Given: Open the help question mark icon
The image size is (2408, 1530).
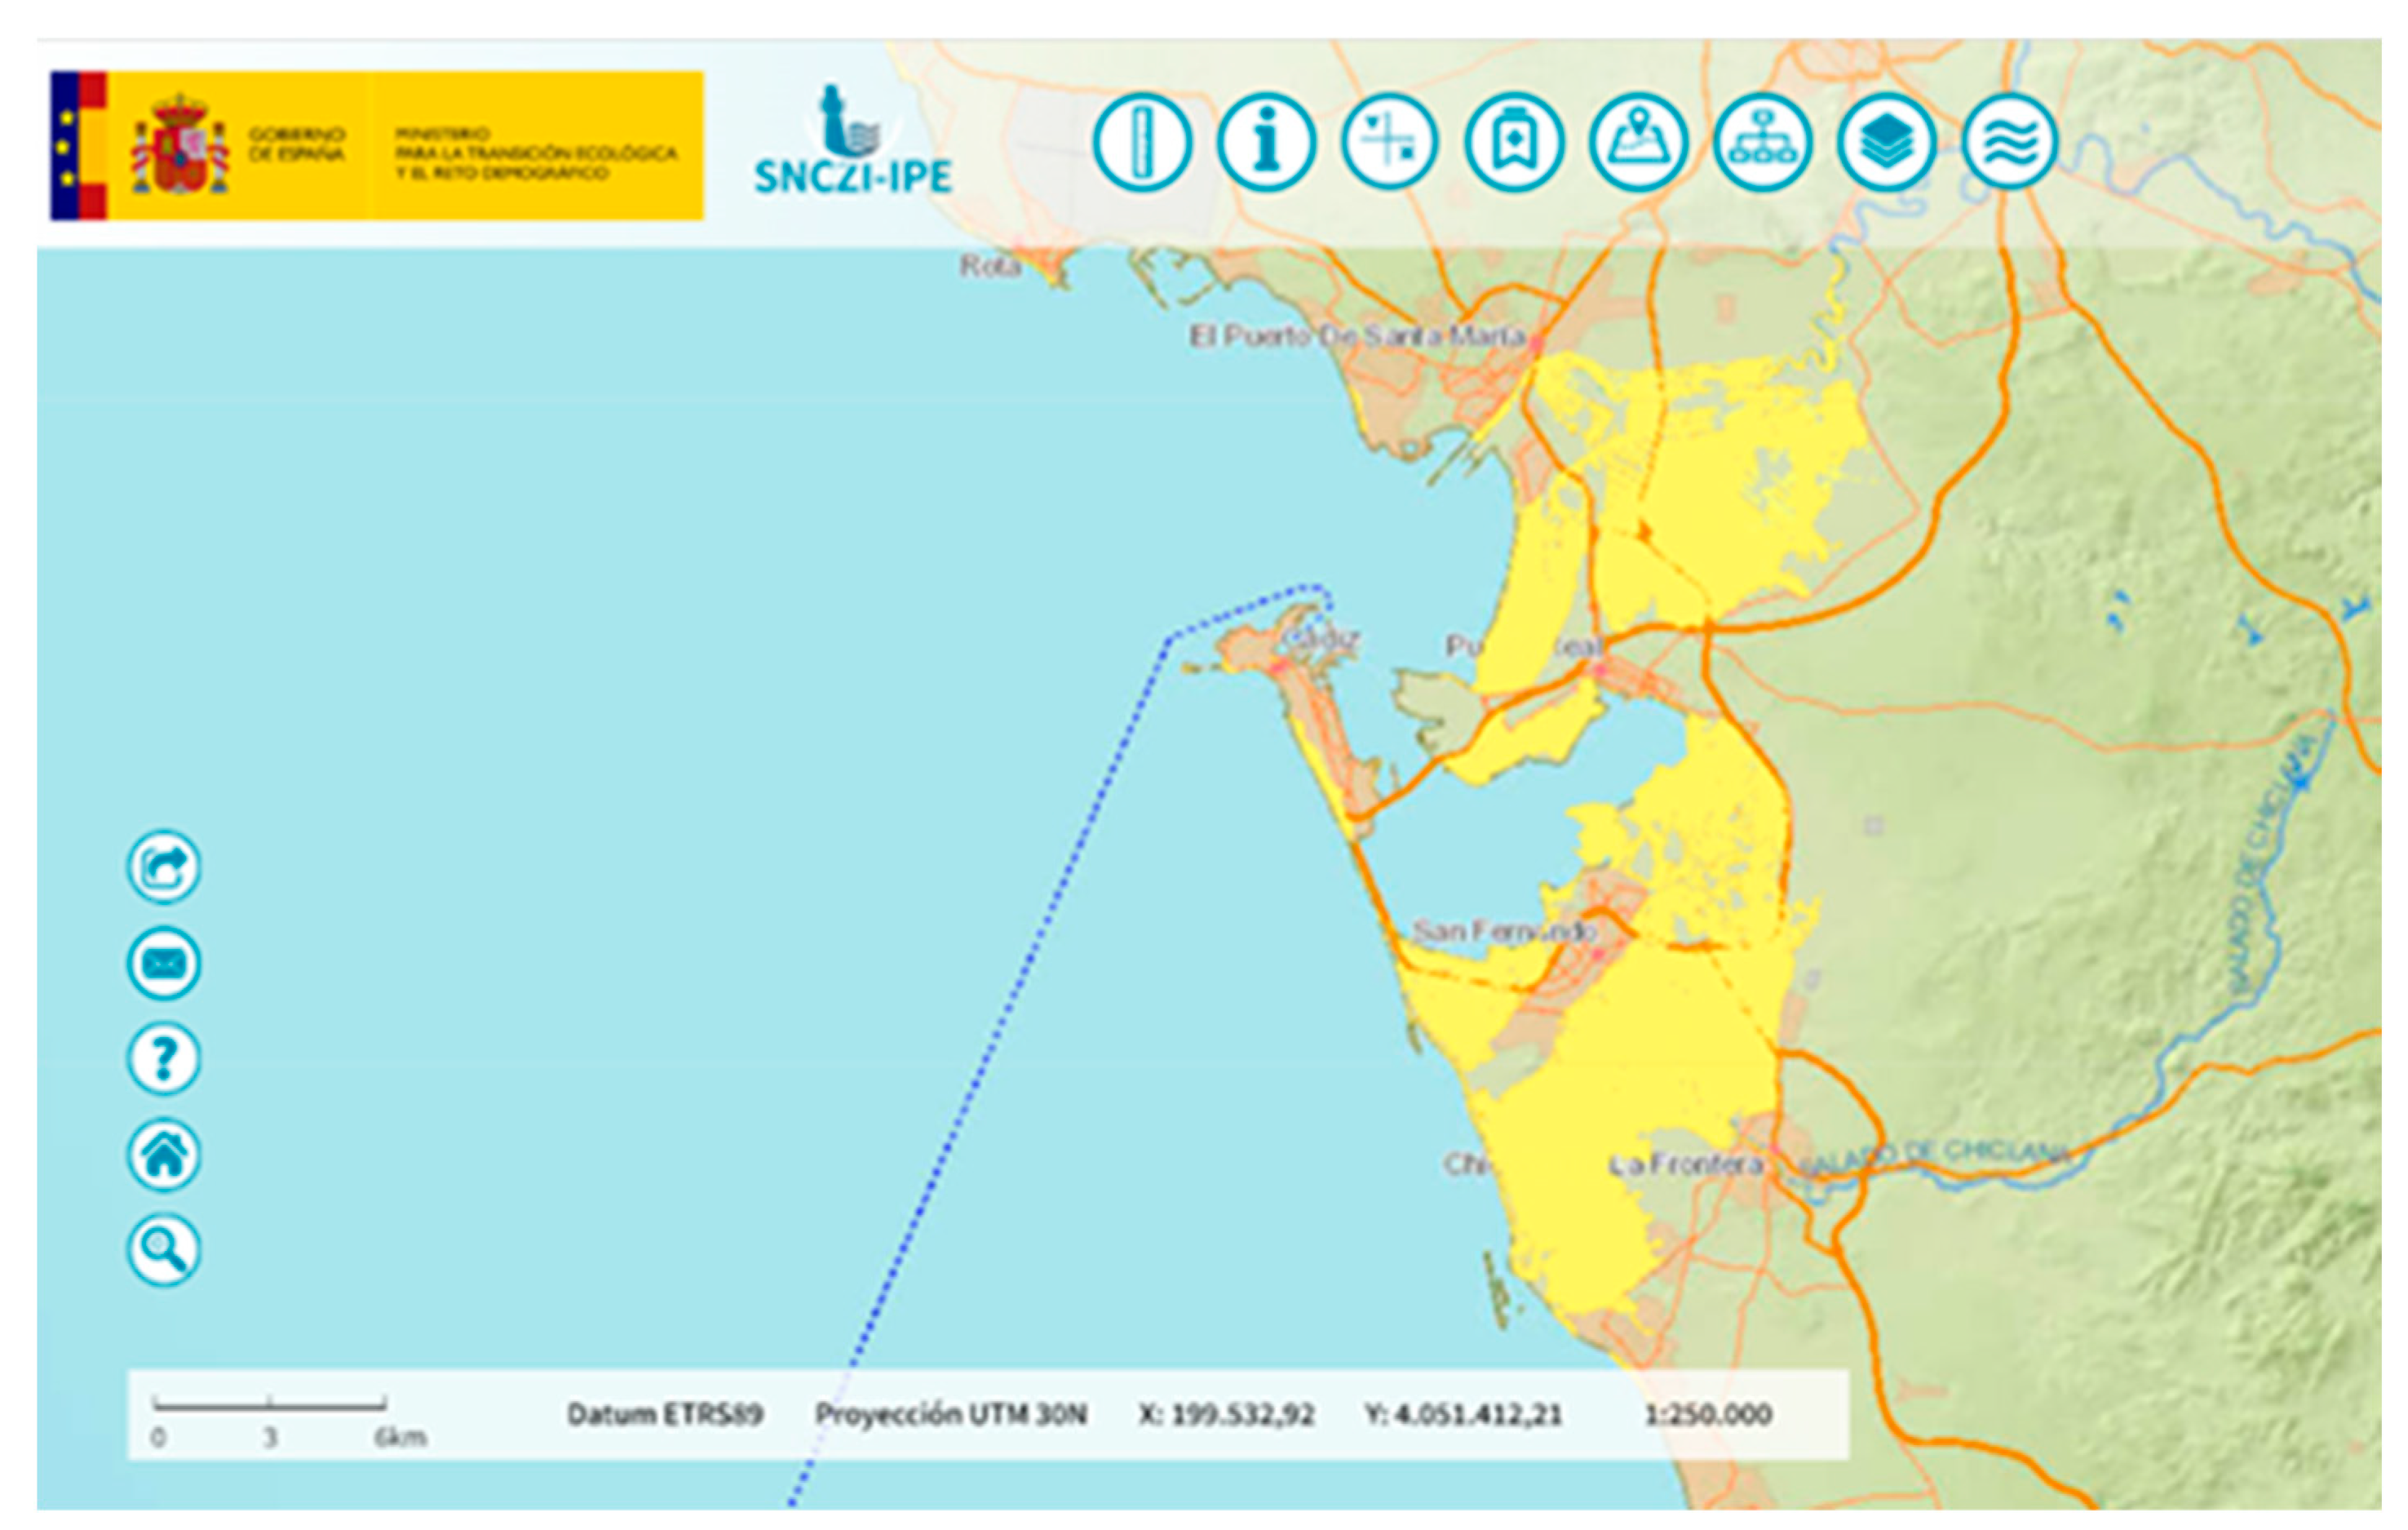Looking at the screenshot, I should (164, 1058).
